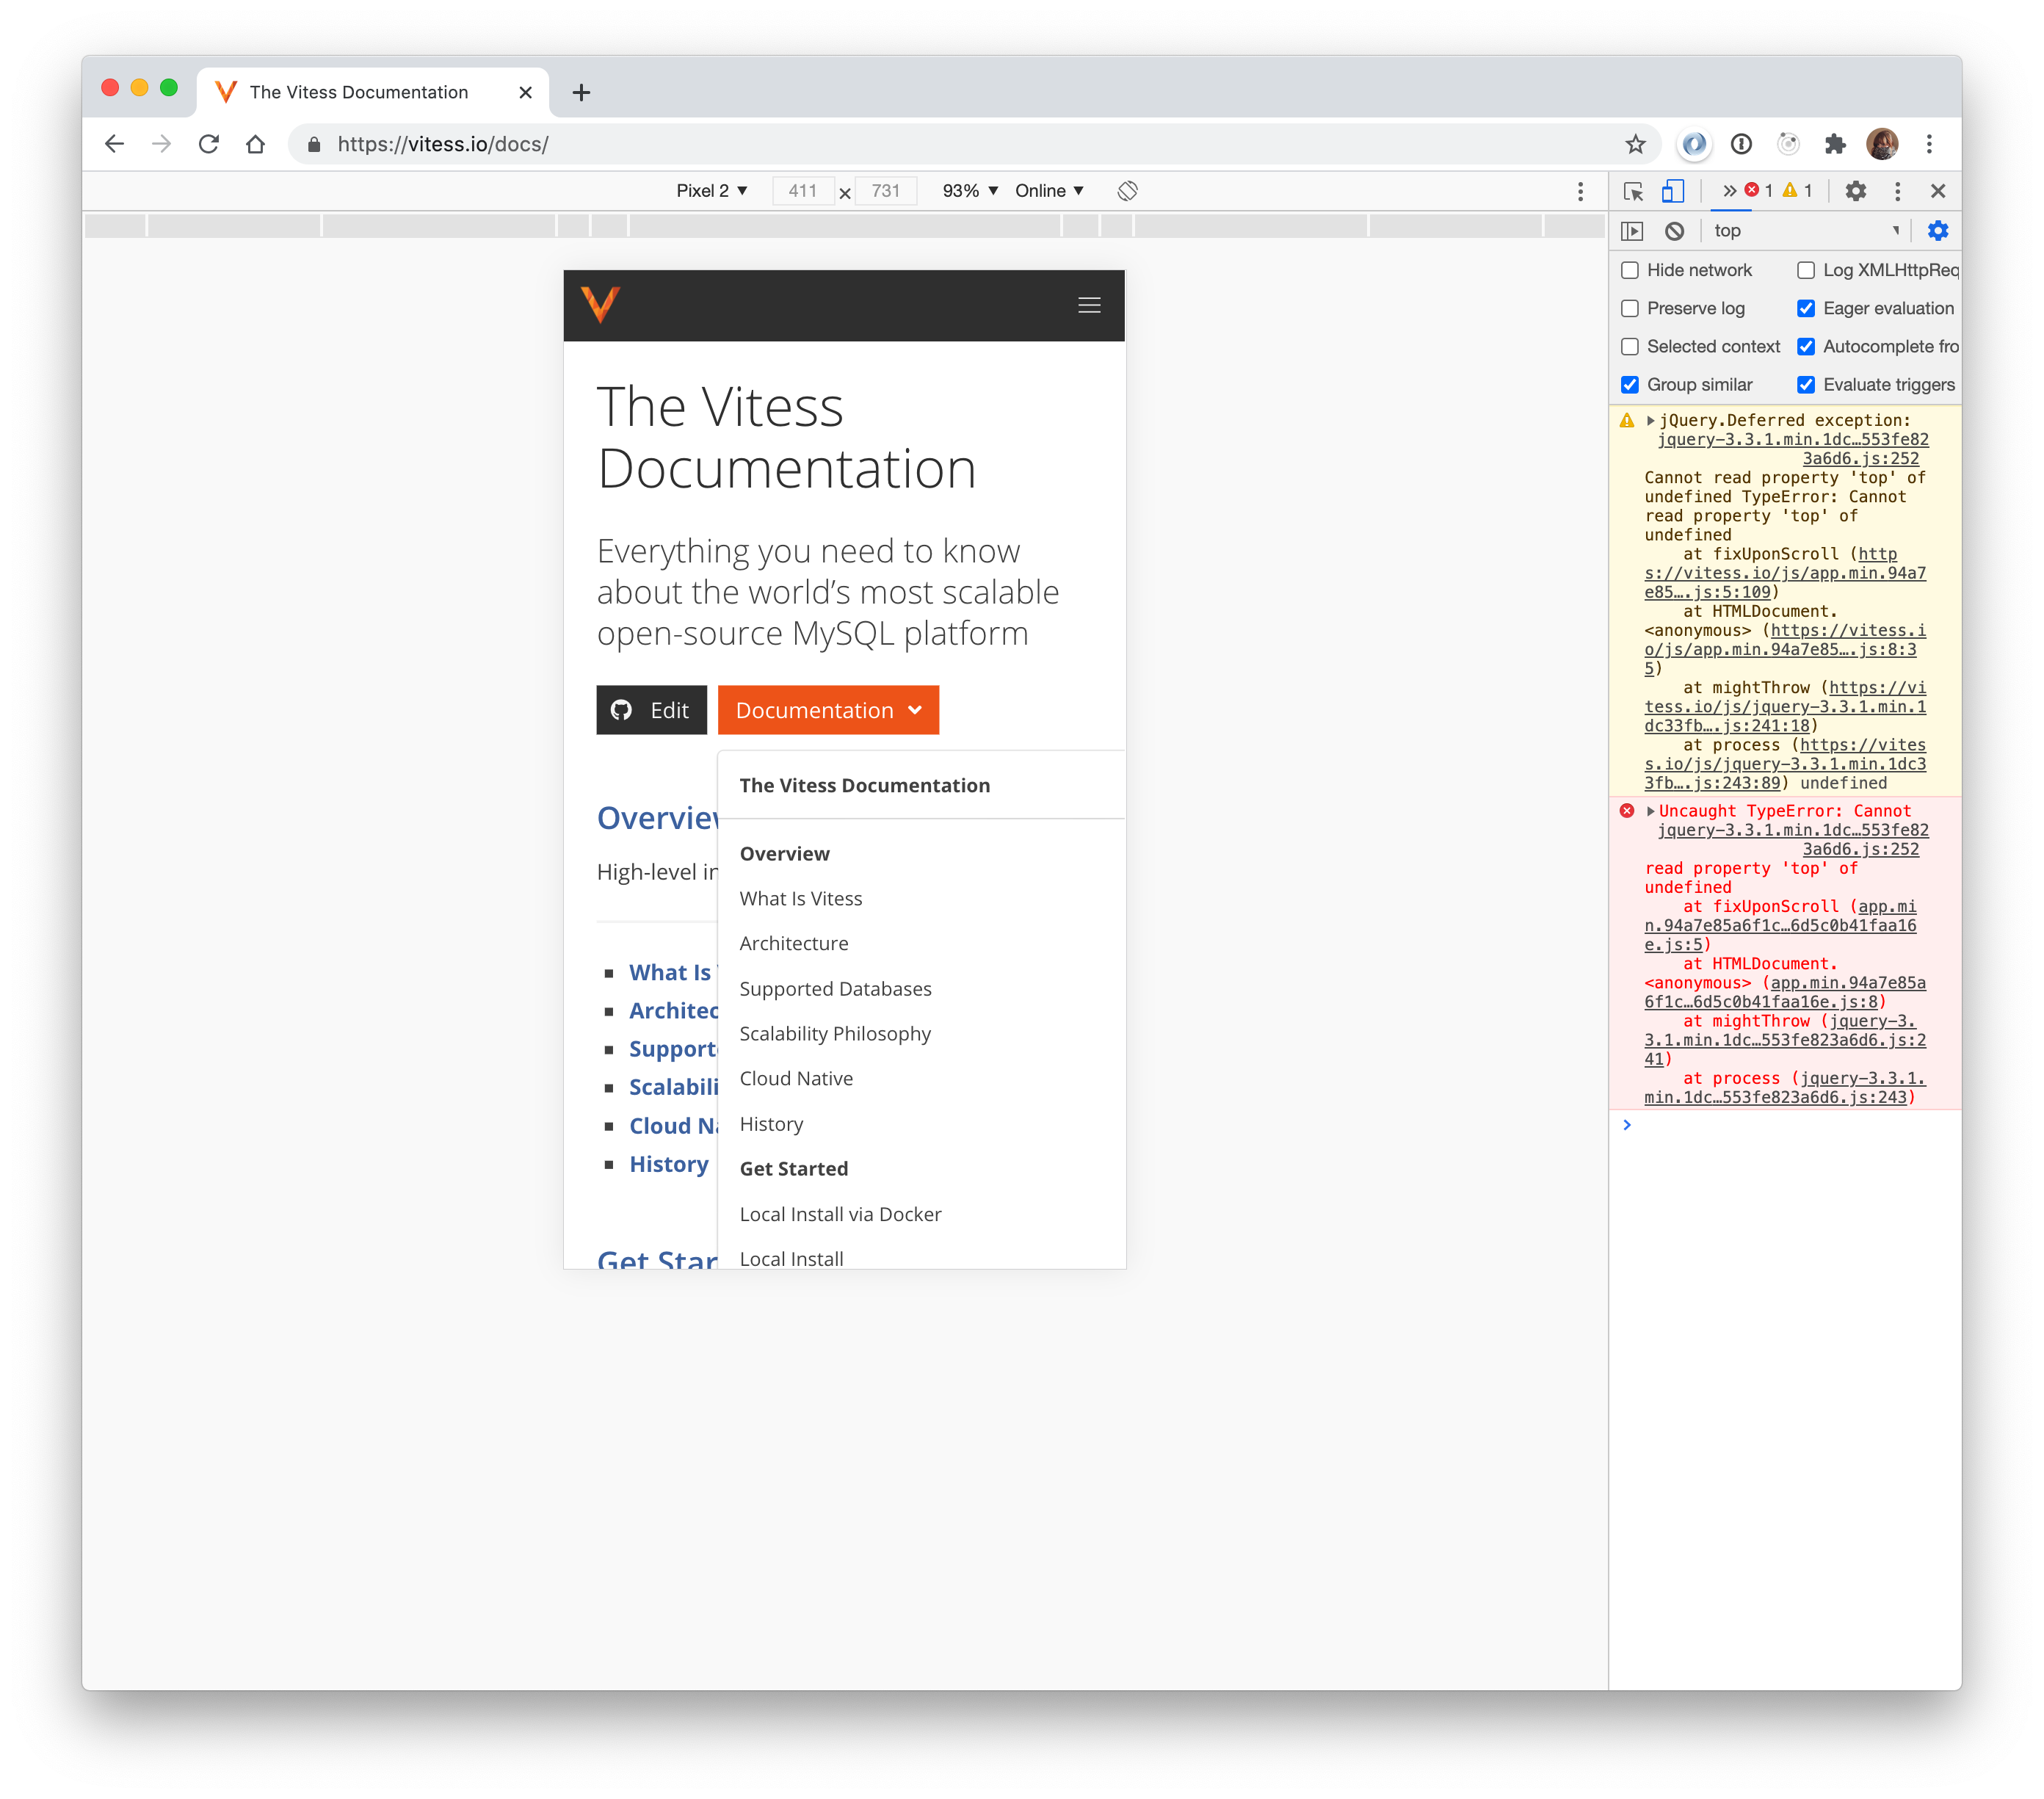Enable the Preserve log checkbox
The width and height of the screenshot is (2044, 1799).
click(1630, 309)
